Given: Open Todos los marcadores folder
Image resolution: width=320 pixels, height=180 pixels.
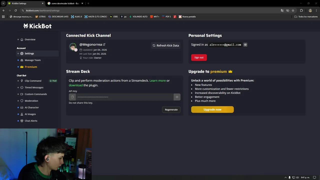Looking at the screenshot, I should 306,17.
